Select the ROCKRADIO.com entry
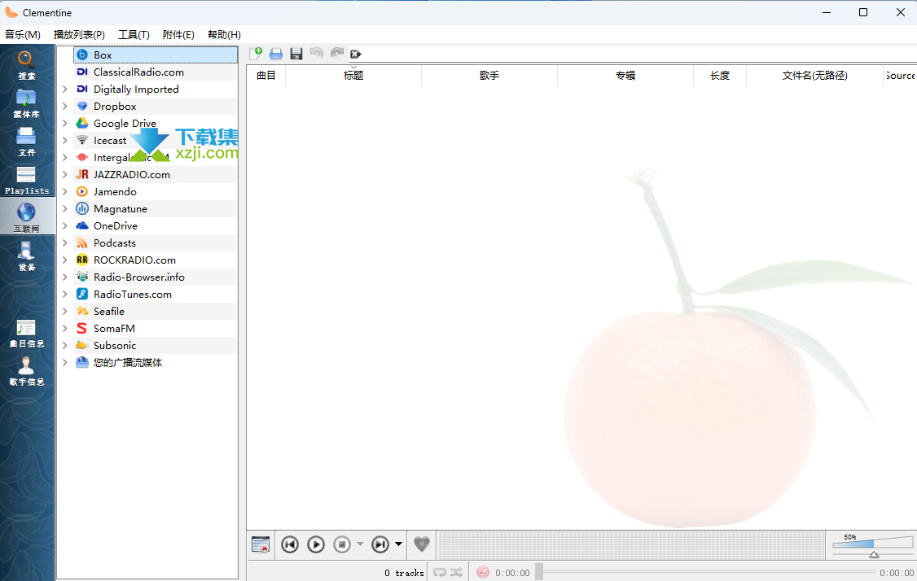This screenshot has width=917, height=581. tap(156, 260)
